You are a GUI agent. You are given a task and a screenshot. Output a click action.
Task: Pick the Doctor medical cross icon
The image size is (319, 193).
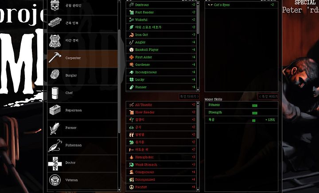55,163
